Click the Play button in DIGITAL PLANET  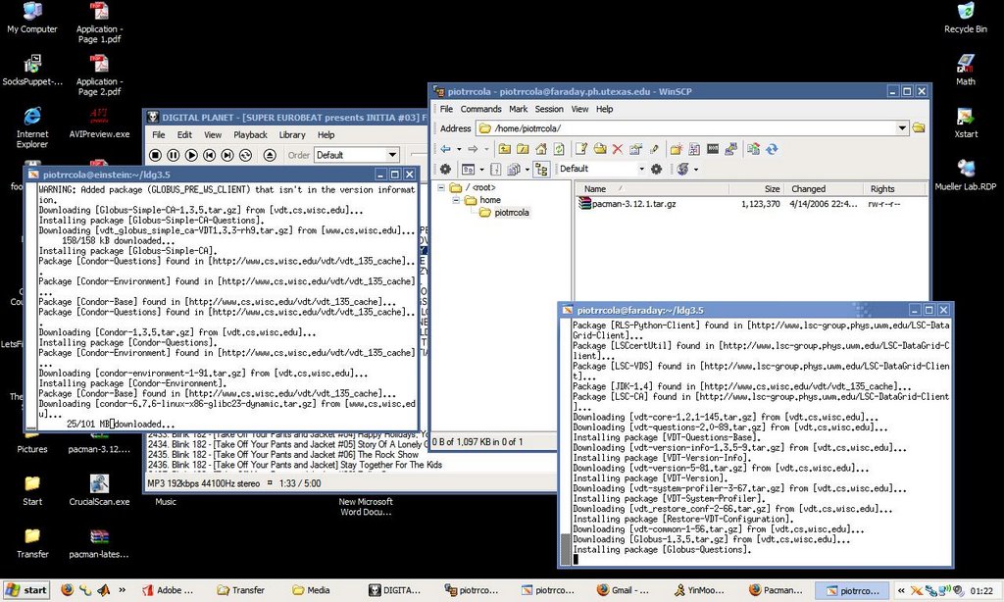[x=191, y=155]
